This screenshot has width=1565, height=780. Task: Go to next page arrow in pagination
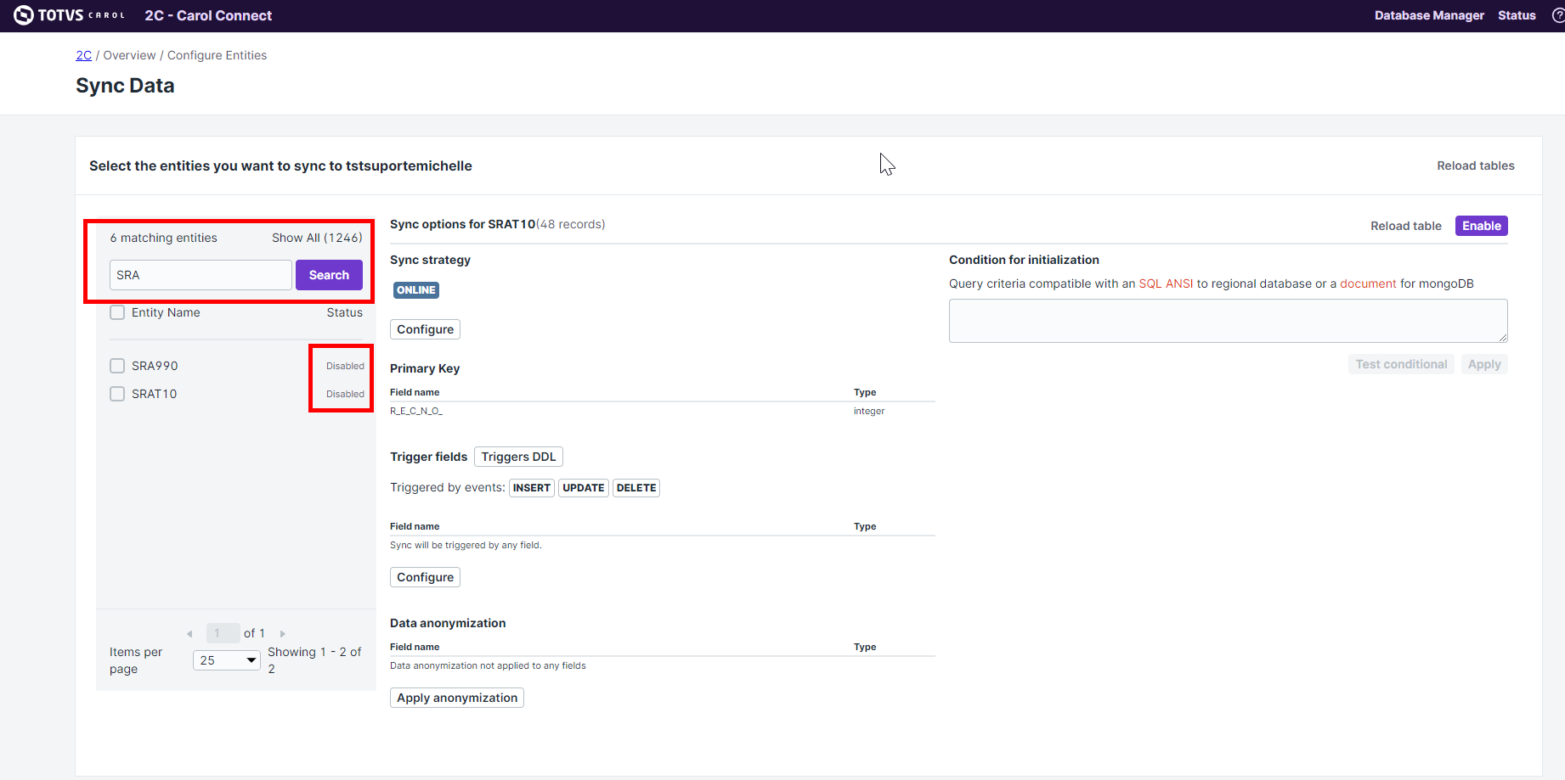pyautogui.click(x=283, y=634)
